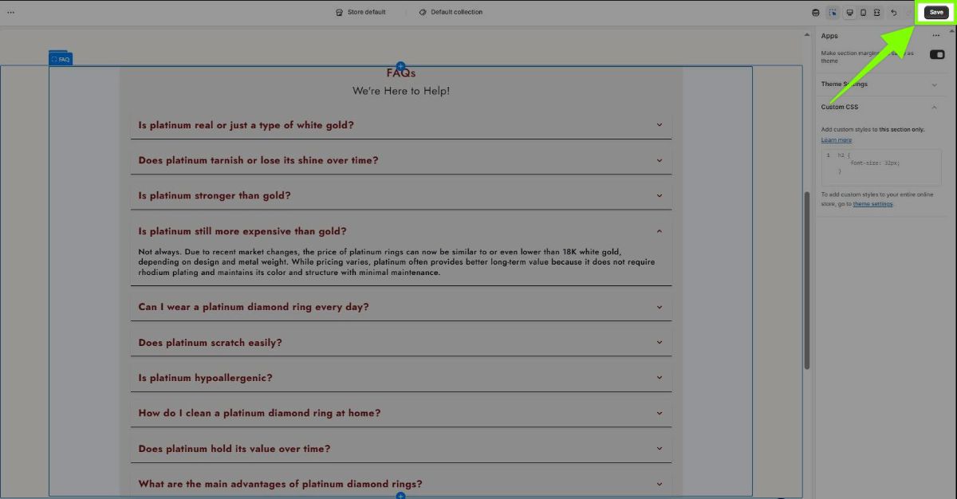Image resolution: width=957 pixels, height=499 pixels.
Task: Collapse 'Is platinum still more expensive than gold?'
Action: [659, 231]
